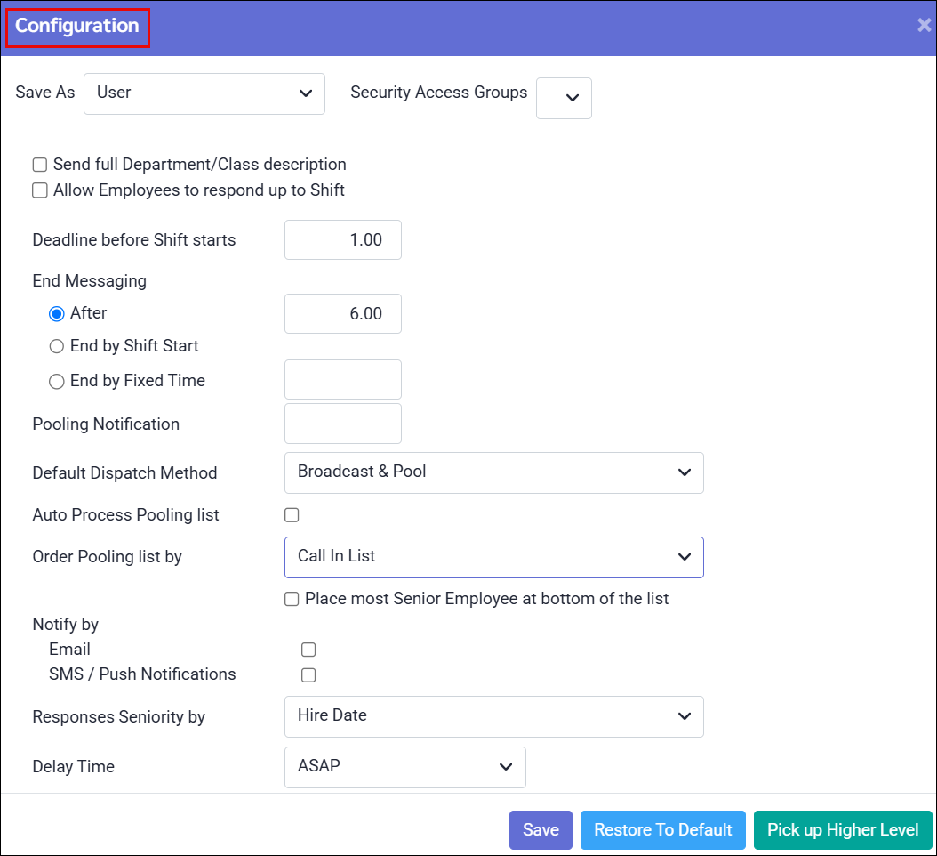Screen dimensions: 937x856
Task: Focus the Pooling Notification field
Action: [x=343, y=424]
